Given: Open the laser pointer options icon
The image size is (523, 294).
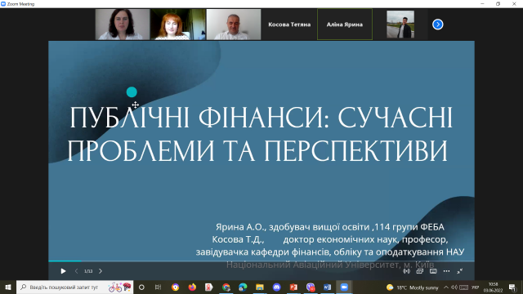Looking at the screenshot, I should pyautogui.click(x=406, y=271).
